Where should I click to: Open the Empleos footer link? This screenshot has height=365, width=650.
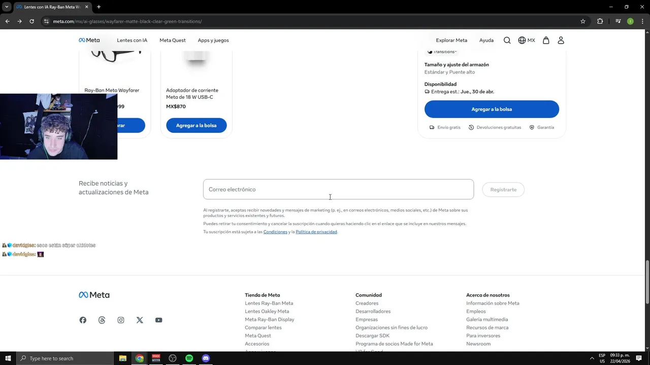pos(476,311)
